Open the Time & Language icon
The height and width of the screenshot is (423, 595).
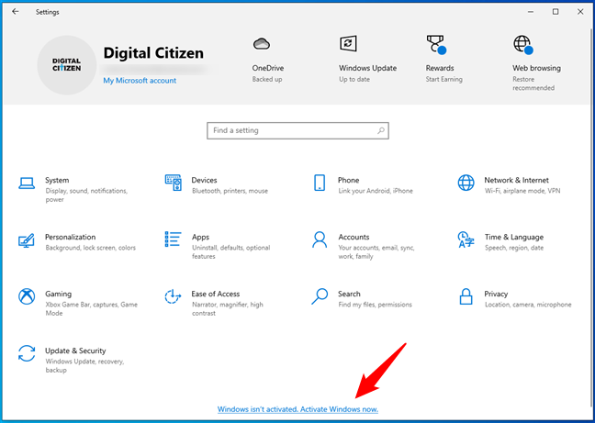coord(466,239)
